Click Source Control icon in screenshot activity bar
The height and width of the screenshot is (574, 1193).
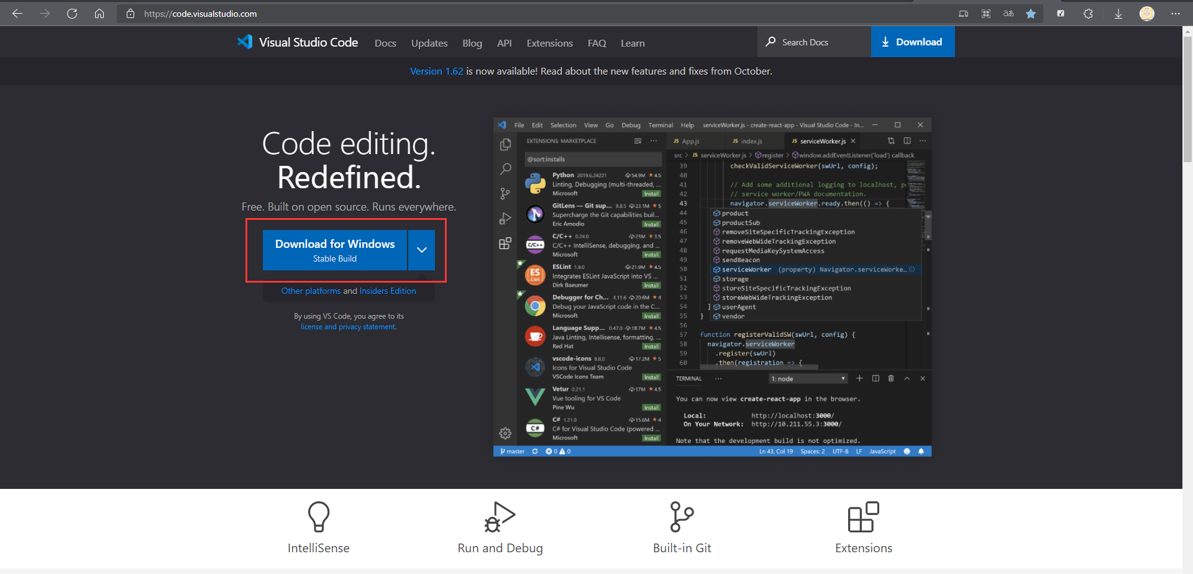tap(505, 194)
